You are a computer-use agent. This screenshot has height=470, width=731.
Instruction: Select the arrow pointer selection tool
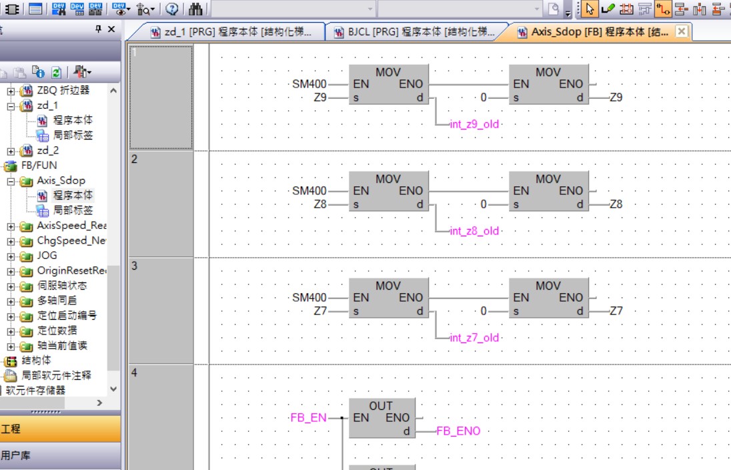(590, 9)
